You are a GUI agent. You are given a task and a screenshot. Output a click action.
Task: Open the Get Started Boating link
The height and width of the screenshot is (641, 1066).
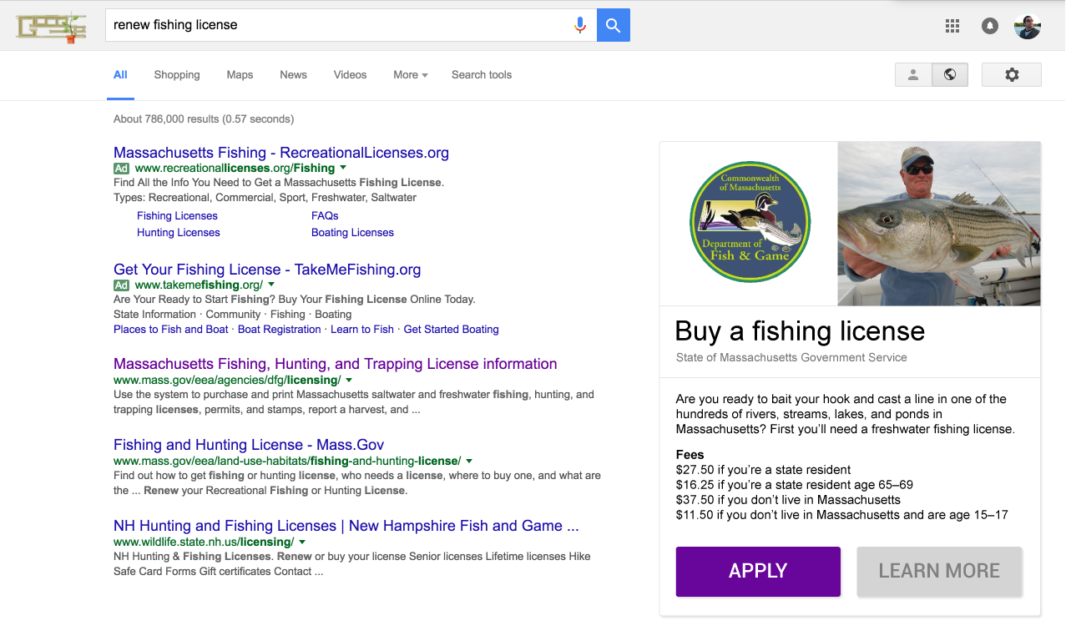pos(451,330)
